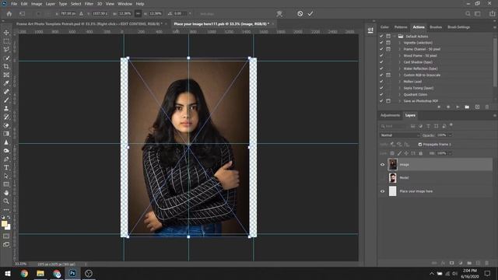The height and width of the screenshot is (280, 498).
Task: Enable the Propagate Frame 1 checkbox
Action: click(x=420, y=145)
